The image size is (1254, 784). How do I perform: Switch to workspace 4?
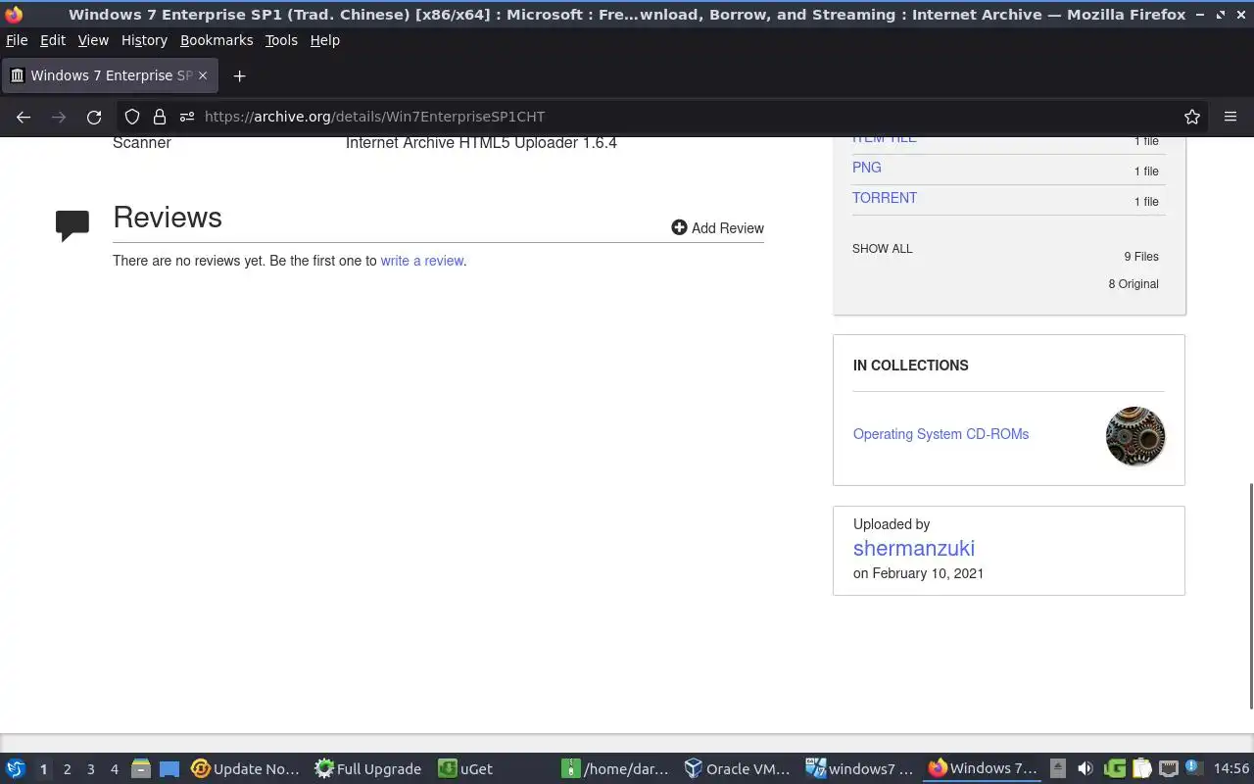[114, 769]
